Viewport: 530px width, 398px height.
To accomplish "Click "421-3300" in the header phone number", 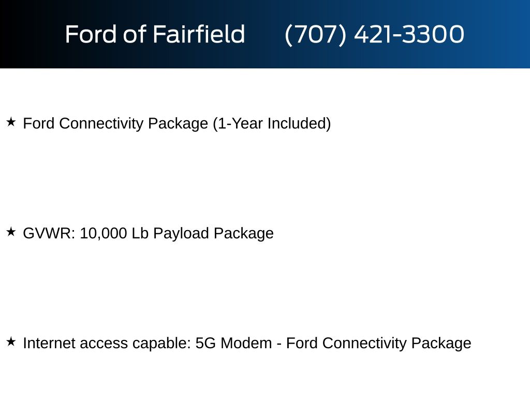I will coord(409,34).
